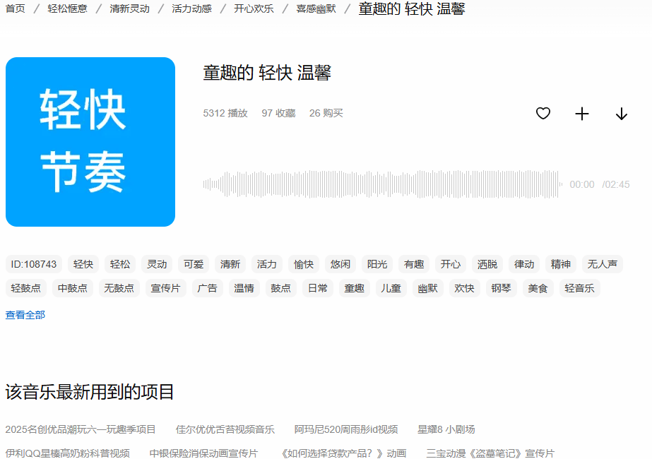652x459 pixels.
Task: Select the 活力 tag
Action: click(x=267, y=264)
